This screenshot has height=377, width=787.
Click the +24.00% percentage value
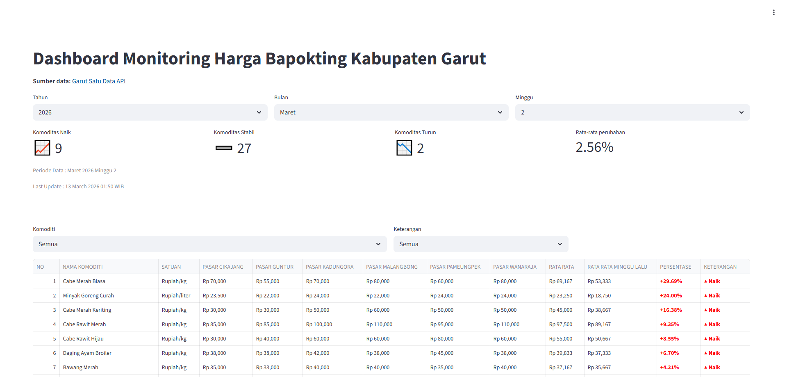coord(671,296)
